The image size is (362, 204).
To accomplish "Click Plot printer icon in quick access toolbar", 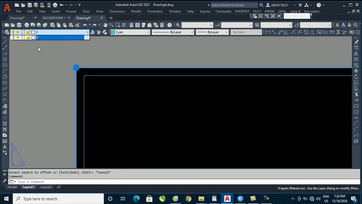I will click(x=55, y=5).
